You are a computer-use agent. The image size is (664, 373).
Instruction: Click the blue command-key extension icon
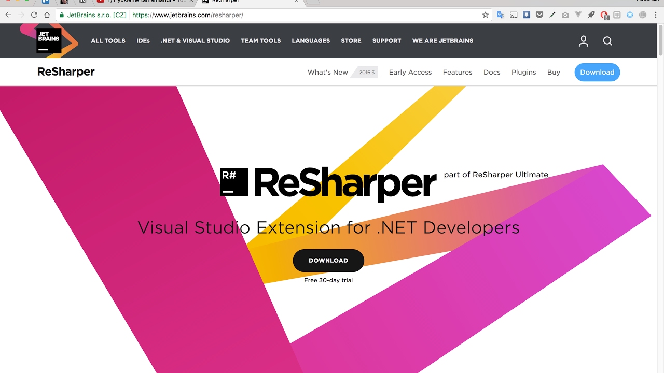click(x=630, y=15)
